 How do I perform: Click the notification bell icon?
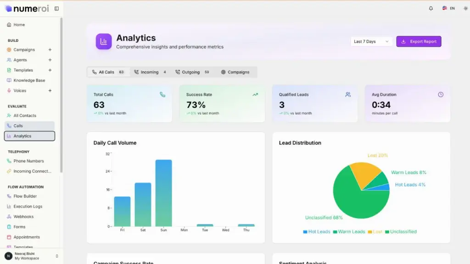[431, 8]
